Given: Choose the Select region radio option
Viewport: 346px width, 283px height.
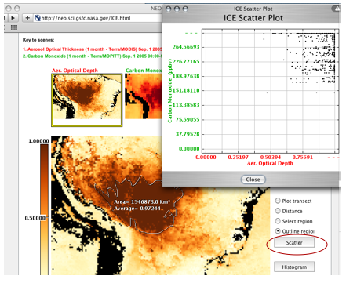Looking at the screenshot, I should (278, 221).
